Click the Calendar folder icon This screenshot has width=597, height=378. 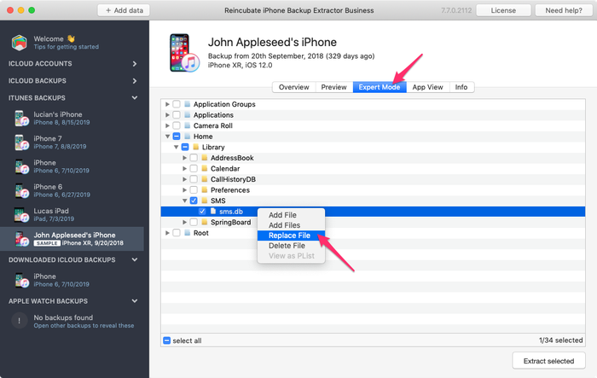[x=205, y=168]
